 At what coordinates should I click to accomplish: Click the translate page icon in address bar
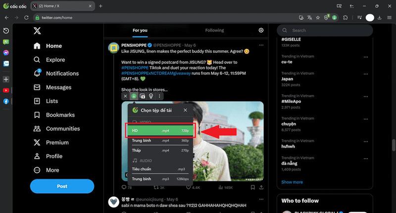tap(309, 18)
